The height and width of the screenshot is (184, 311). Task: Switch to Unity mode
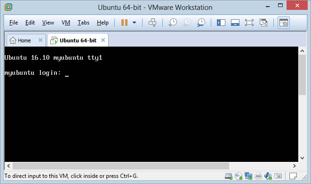[263, 23]
